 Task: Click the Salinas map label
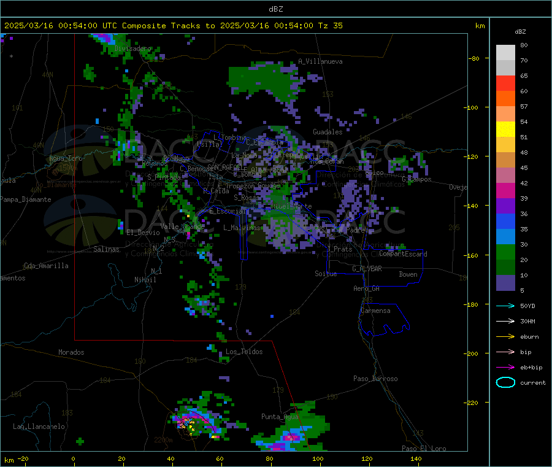(x=106, y=249)
